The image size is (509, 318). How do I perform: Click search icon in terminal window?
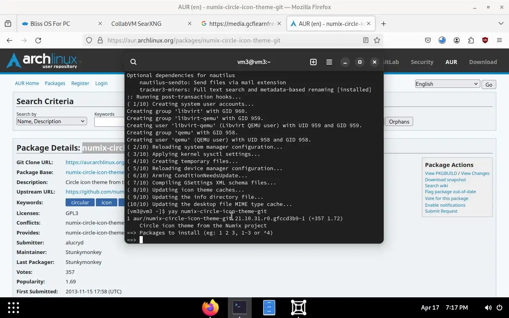tap(134, 62)
